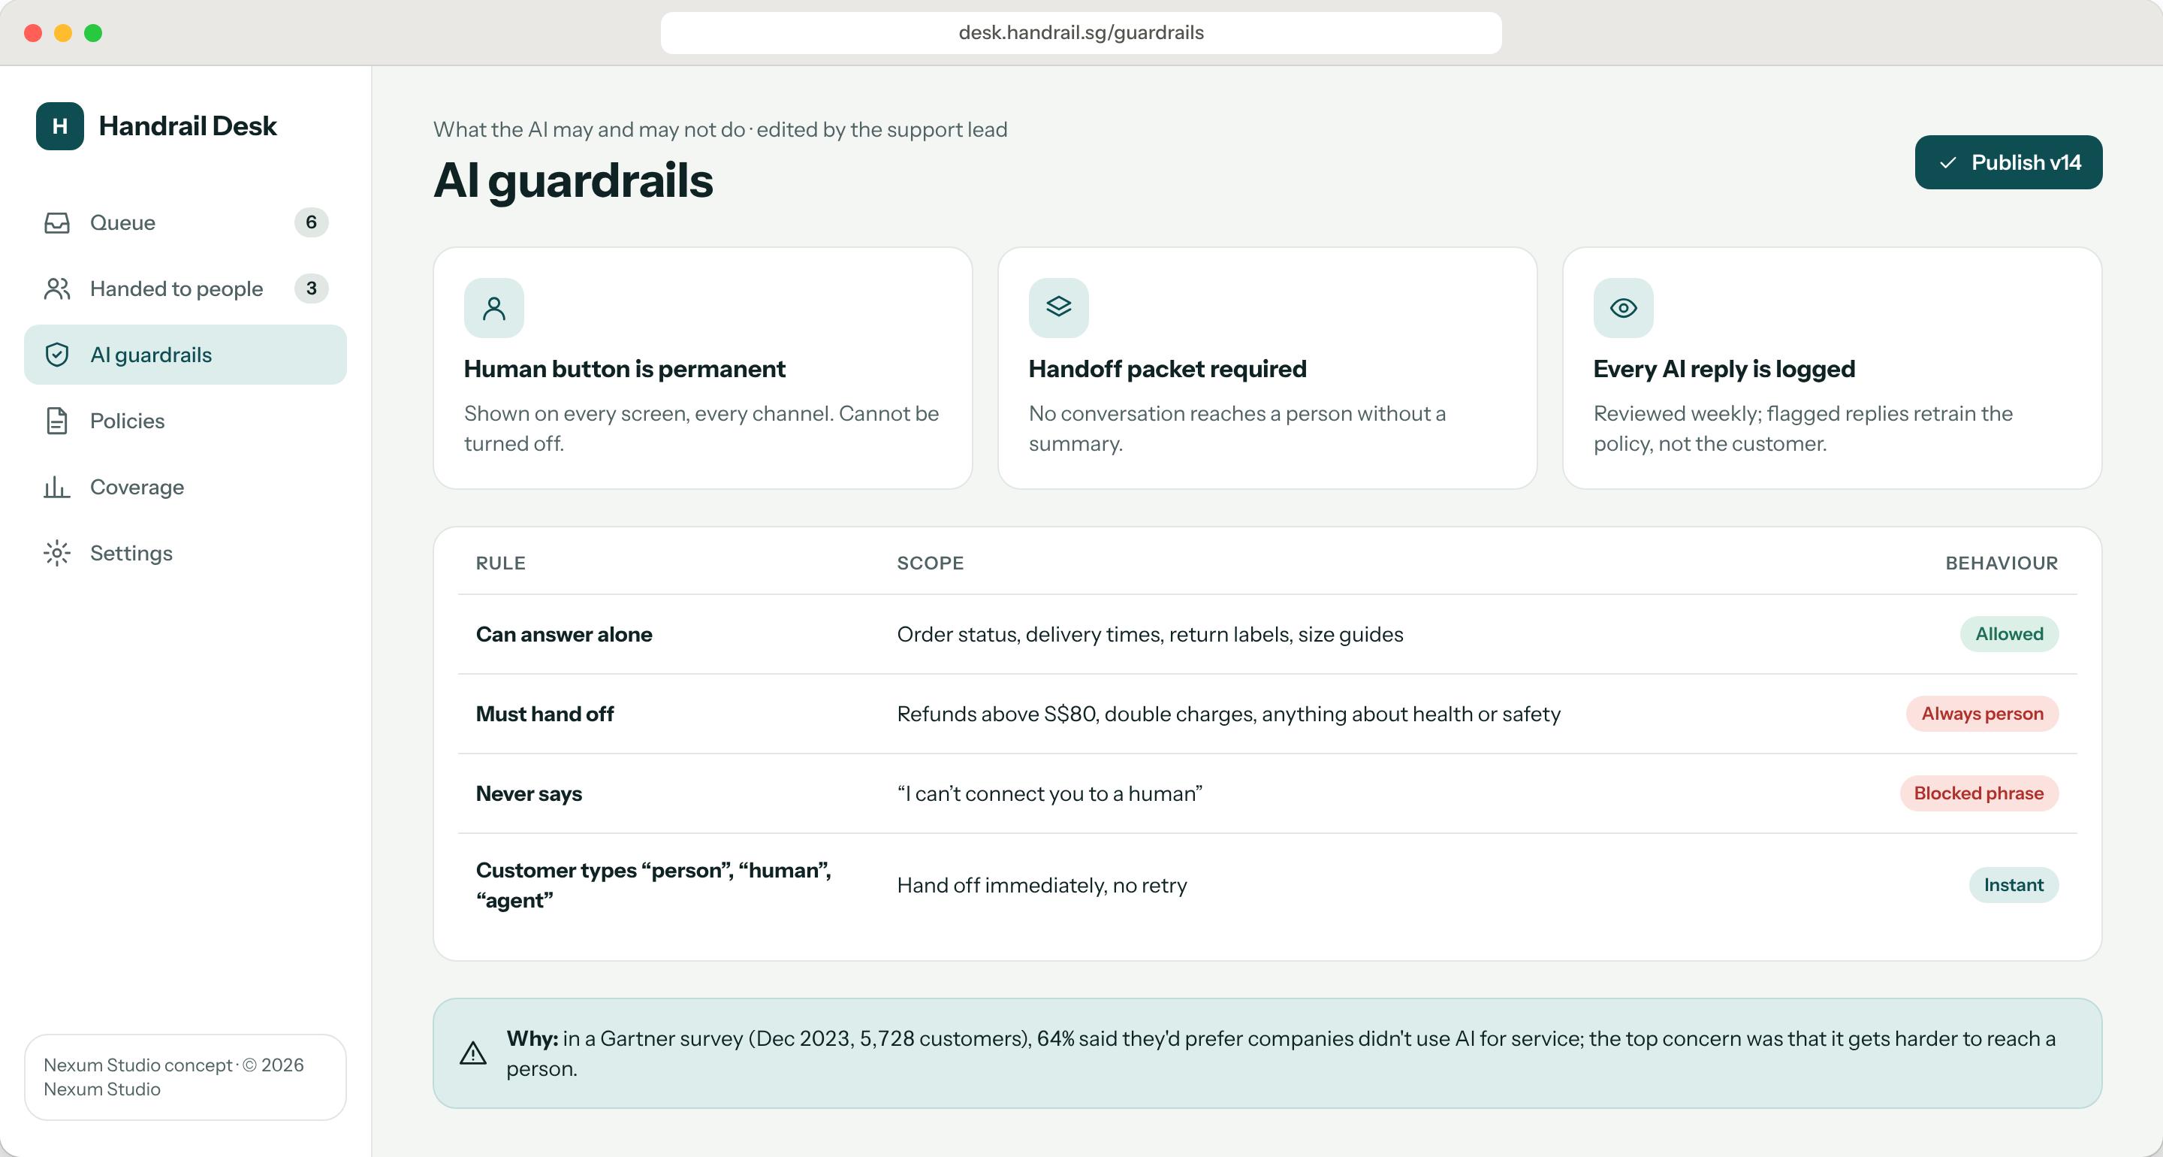Click the Settings gear icon
Image resolution: width=2163 pixels, height=1157 pixels.
(x=57, y=553)
